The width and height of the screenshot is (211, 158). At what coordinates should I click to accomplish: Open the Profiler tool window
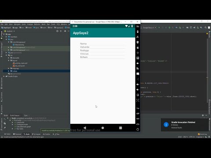pyautogui.click(x=47, y=134)
